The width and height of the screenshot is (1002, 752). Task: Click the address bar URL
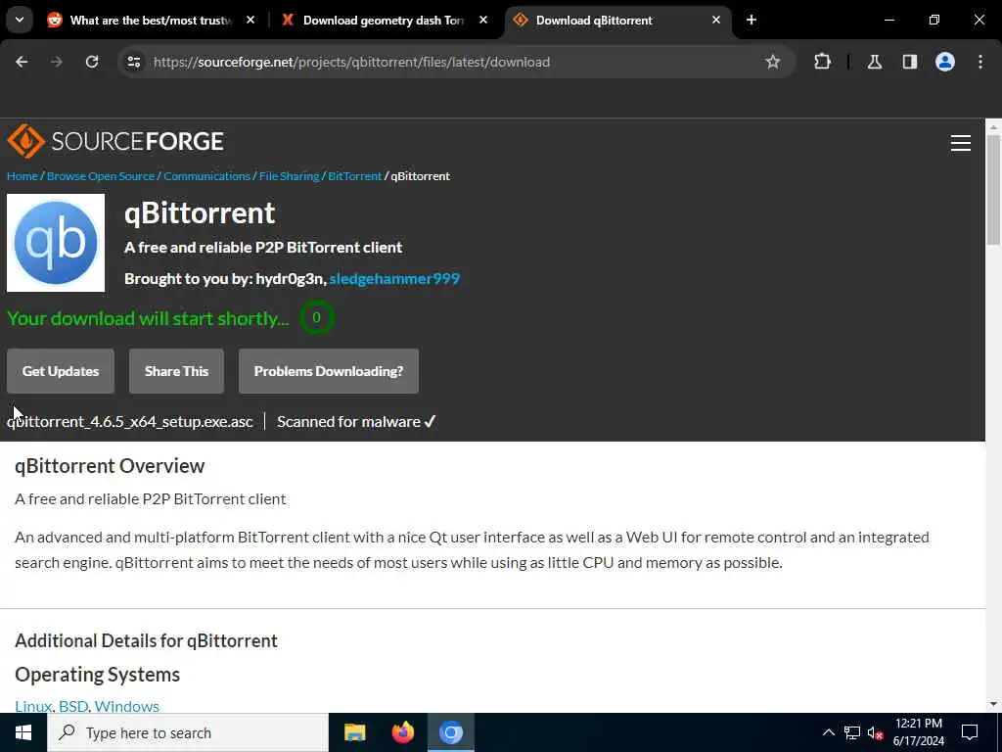pos(351,62)
